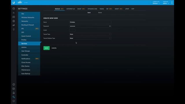Switch to the Hotspot 2.0 tab
This screenshot has height=104, width=185.
[71, 9]
